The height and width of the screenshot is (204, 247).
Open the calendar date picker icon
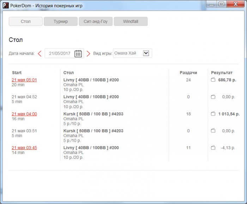[x=78, y=54]
